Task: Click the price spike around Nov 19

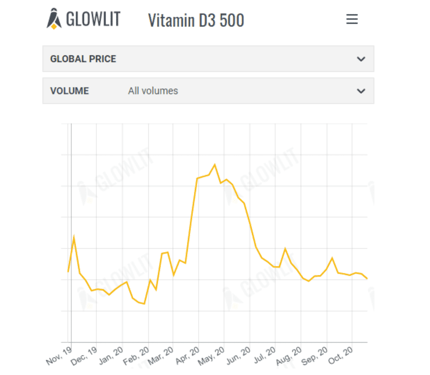Action: [x=73, y=236]
